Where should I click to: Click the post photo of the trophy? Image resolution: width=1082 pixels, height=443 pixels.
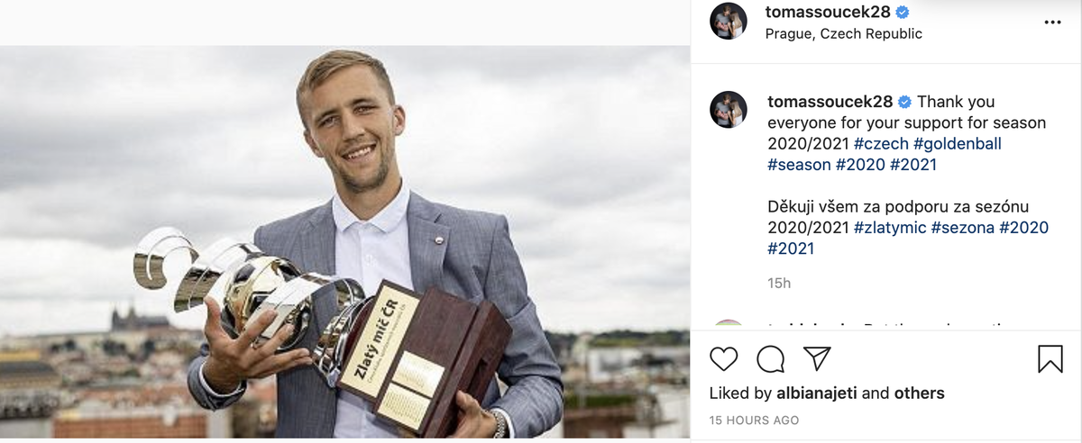345,241
